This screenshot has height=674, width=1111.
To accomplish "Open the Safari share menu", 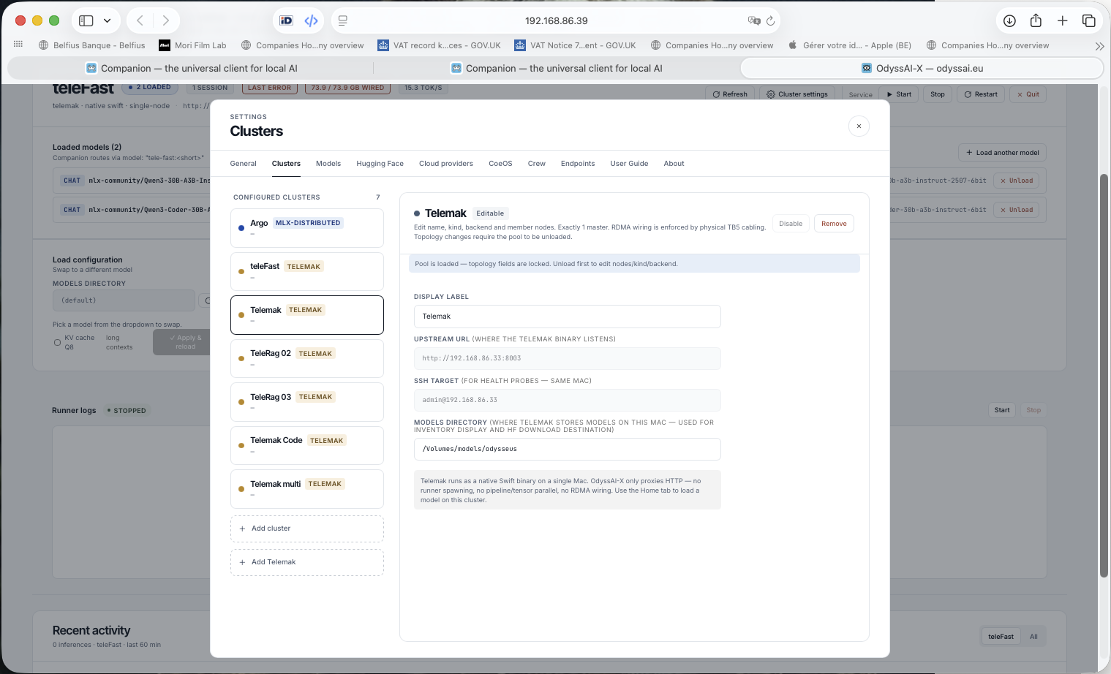I will (x=1036, y=20).
